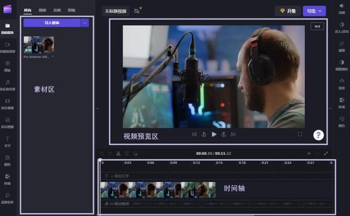The width and height of the screenshot is (350, 216).
Task: Zoom in the timeline with plus icon
Action: (x=309, y=153)
